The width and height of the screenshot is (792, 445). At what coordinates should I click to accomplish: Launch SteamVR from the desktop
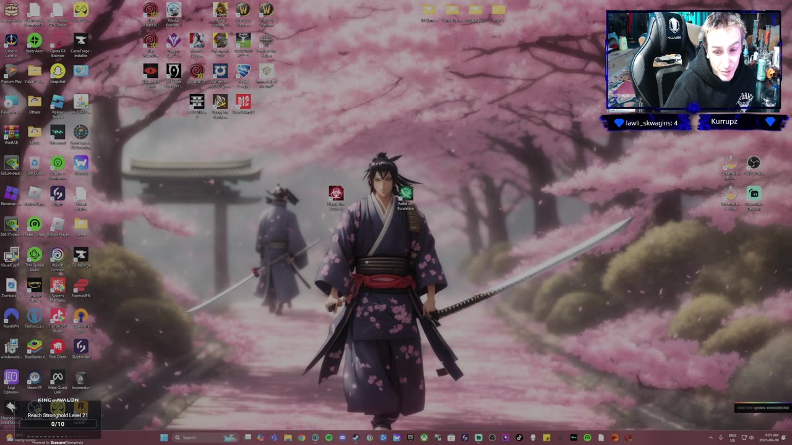click(35, 379)
